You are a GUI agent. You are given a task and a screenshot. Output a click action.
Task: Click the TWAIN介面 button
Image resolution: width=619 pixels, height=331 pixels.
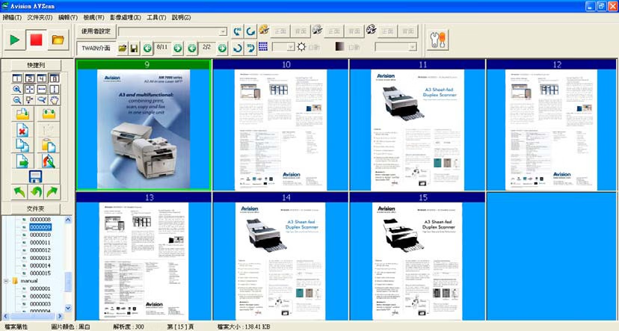[x=95, y=48]
